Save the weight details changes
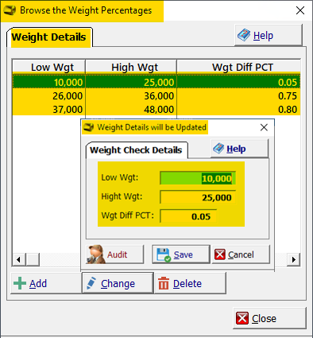Viewport: 313px width, 338px height. point(181,254)
